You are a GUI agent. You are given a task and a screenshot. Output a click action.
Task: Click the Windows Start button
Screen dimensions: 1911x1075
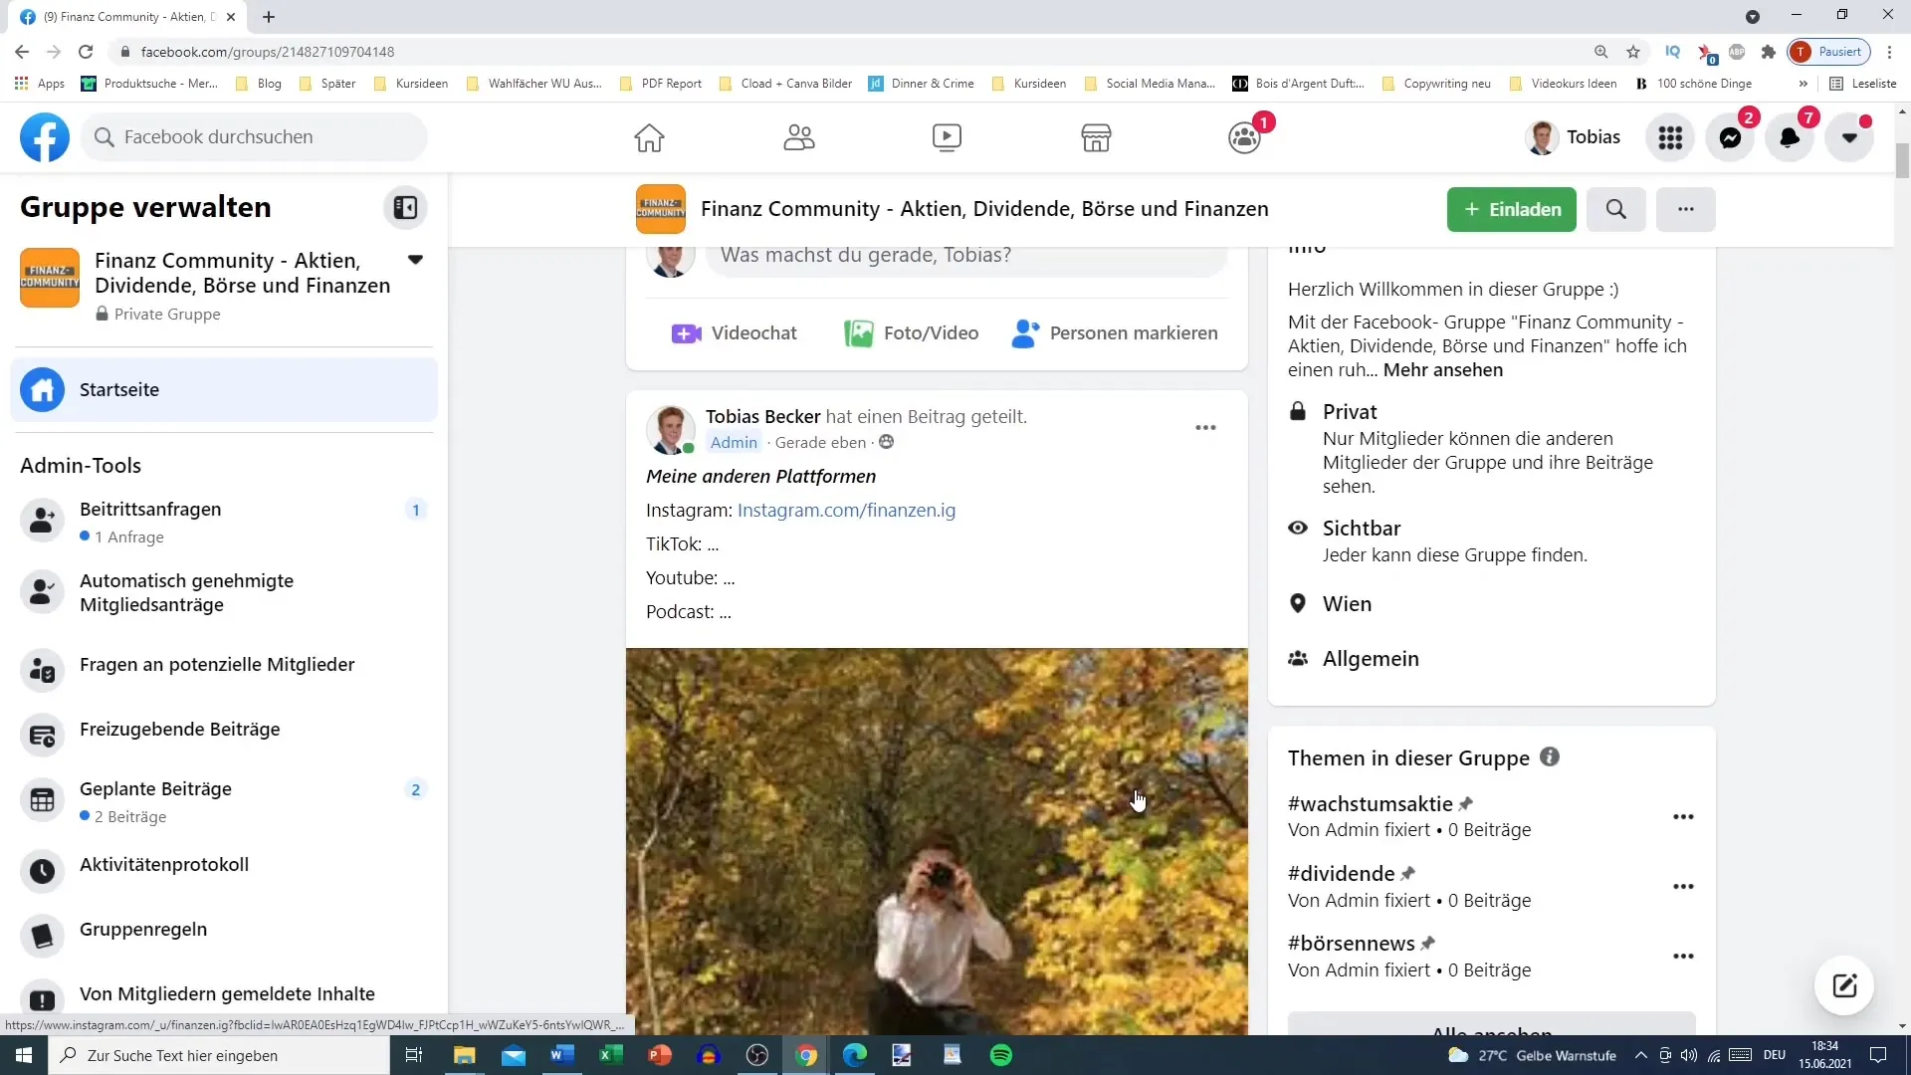click(x=24, y=1055)
